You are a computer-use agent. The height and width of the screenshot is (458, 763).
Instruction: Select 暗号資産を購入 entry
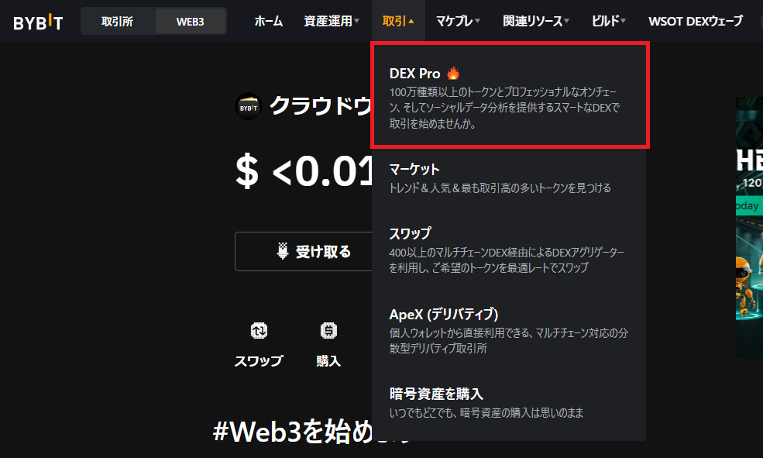tap(509, 402)
